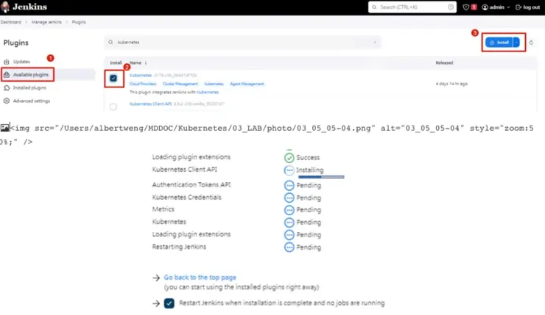Screen dimensions: 545x315
Task: Click the top Search CTRL+K field
Action: (x=412, y=7)
